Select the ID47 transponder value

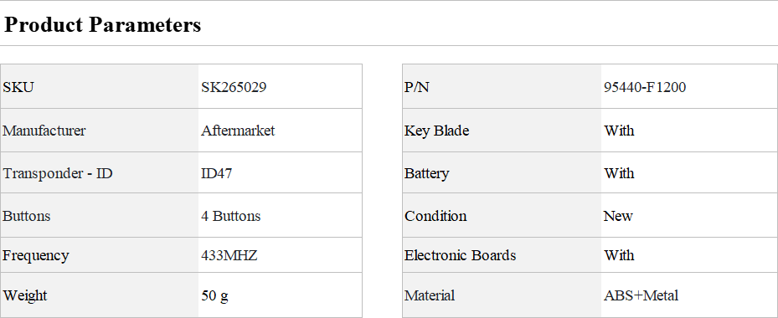[216, 173]
